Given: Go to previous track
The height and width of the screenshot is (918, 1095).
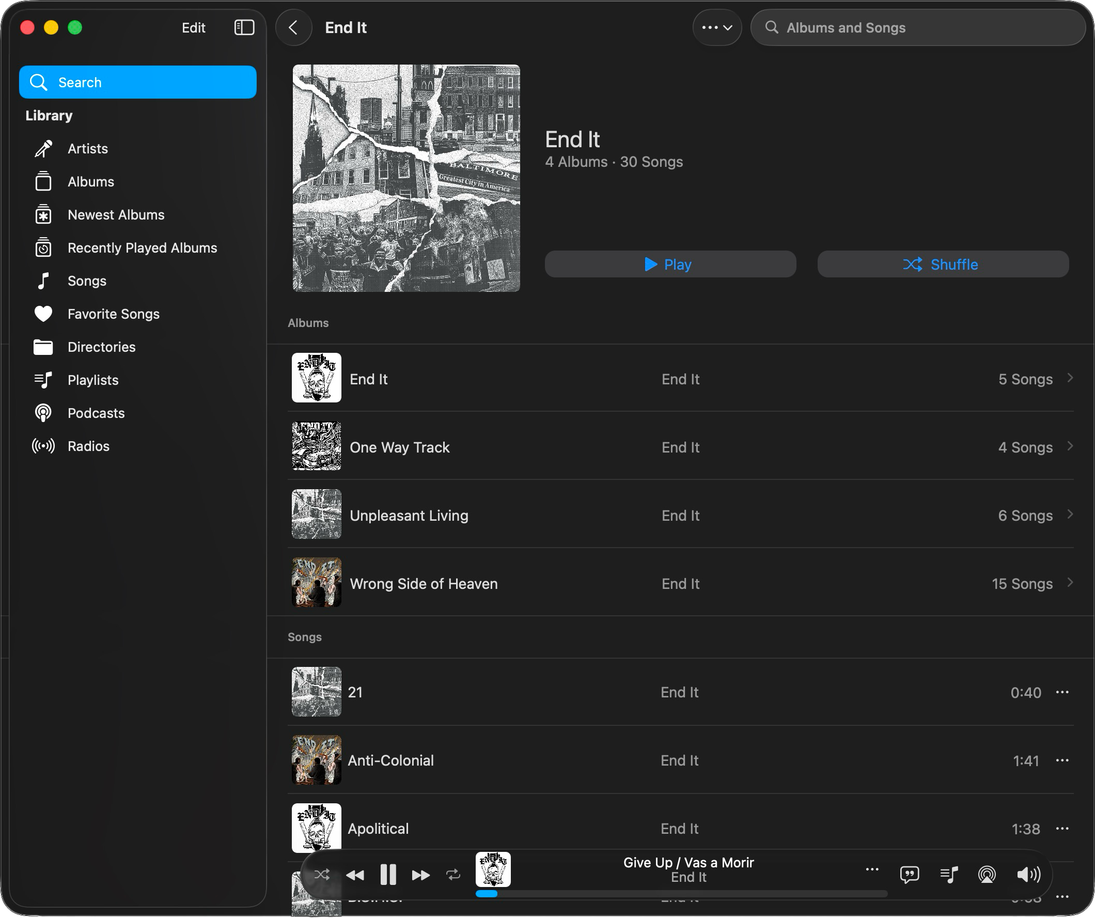Looking at the screenshot, I should pos(355,875).
